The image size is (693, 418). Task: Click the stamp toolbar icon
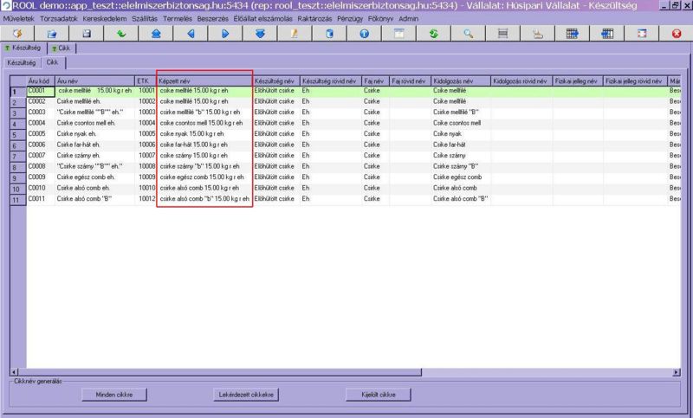537,34
